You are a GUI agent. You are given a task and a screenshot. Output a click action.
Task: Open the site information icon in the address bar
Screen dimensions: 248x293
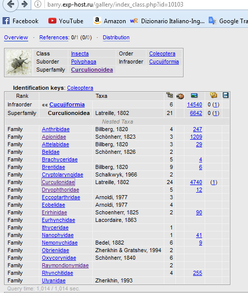38,4
